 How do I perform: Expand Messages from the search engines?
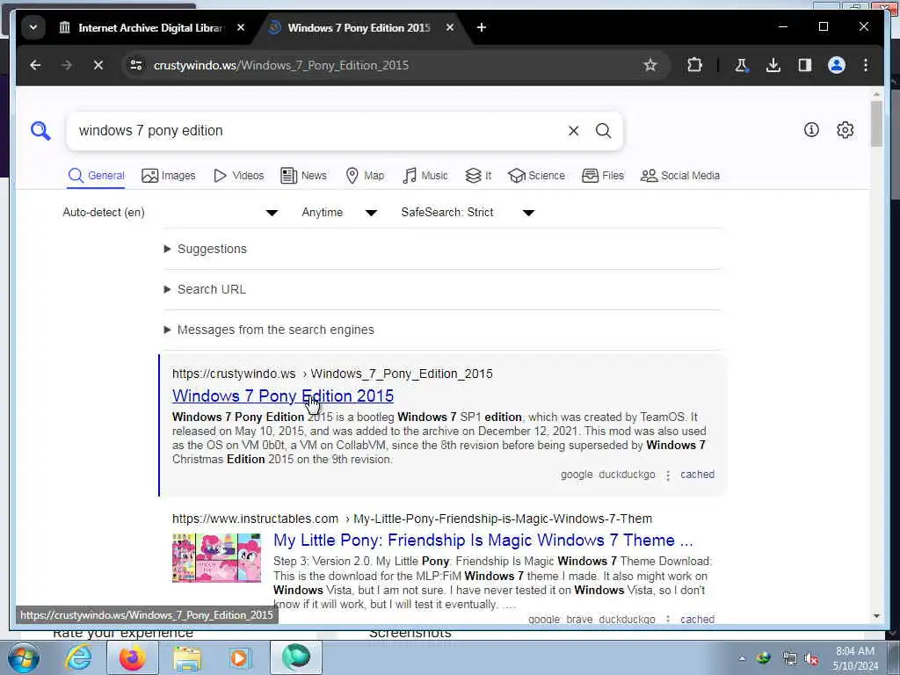269,330
